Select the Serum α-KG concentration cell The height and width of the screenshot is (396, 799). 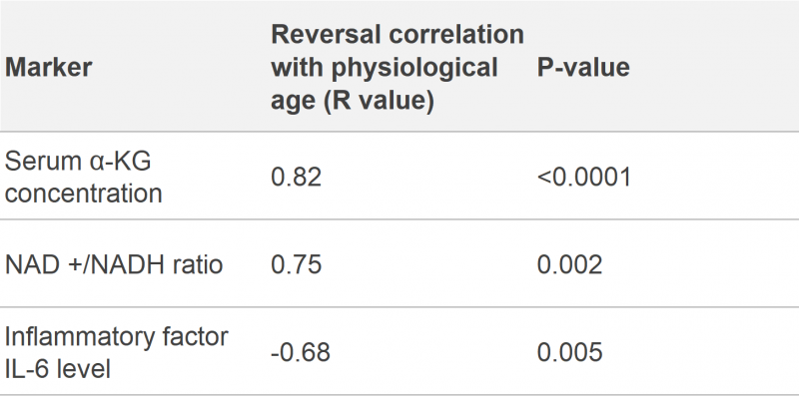coord(133,176)
